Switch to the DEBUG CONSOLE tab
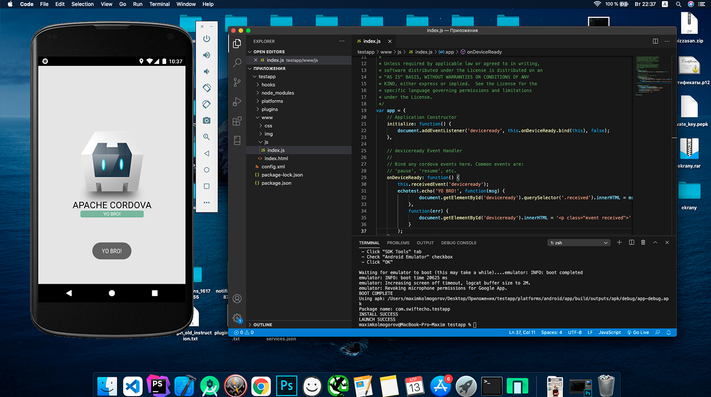Viewport: 711px width, 397px height. [x=459, y=242]
